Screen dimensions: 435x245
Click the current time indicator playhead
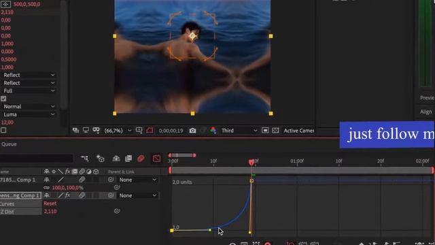[x=251, y=162]
